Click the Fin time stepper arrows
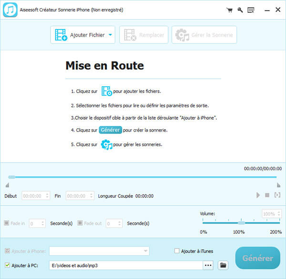Image resolution: width=286 pixels, height=279 pixels. (92, 196)
